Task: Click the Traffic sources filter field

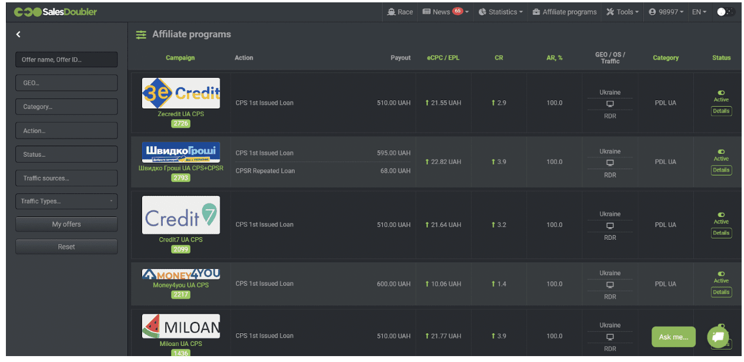Action: [x=67, y=178]
